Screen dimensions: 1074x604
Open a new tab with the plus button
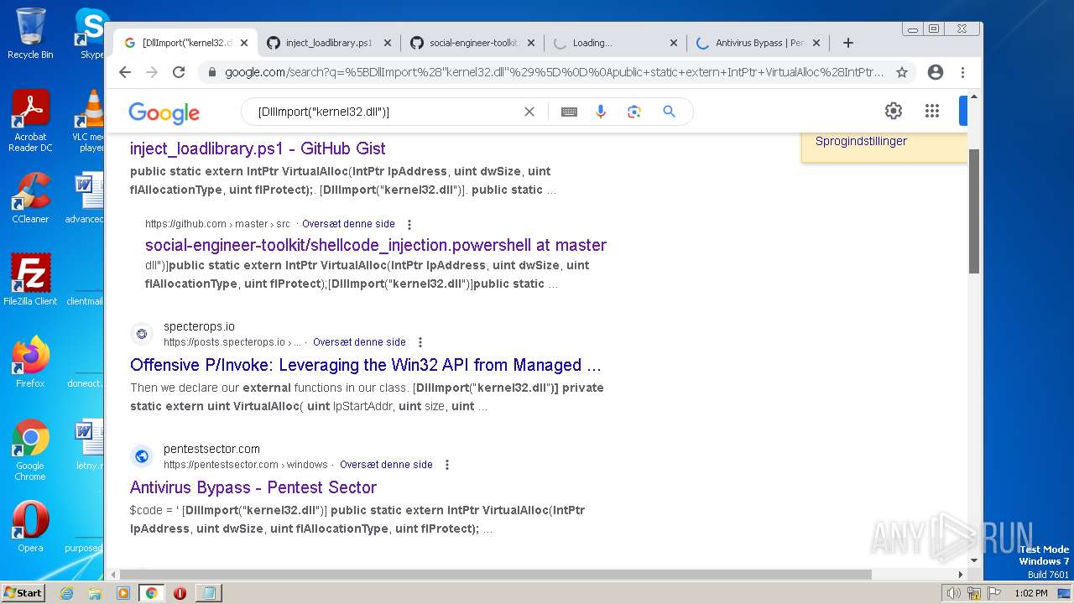pyautogui.click(x=848, y=43)
